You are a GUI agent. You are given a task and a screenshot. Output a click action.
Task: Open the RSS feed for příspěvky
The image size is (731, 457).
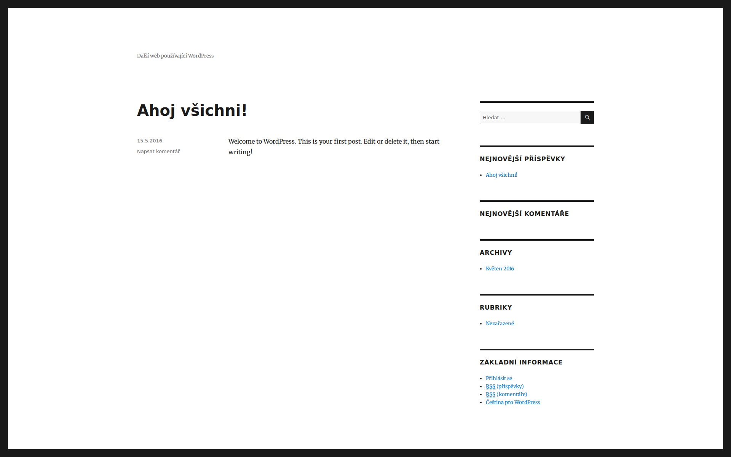[x=504, y=386]
